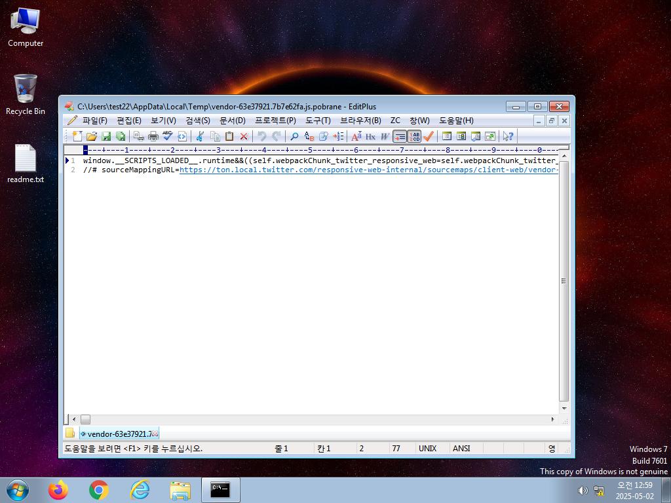Open the sourceMappingURL twitter link
671x503 pixels.
[x=368, y=170]
